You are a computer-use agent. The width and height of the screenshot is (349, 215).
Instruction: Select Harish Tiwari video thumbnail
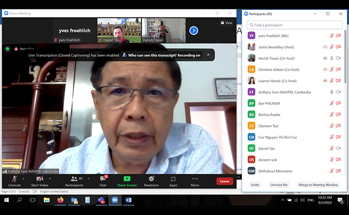pyautogui.click(x=164, y=31)
